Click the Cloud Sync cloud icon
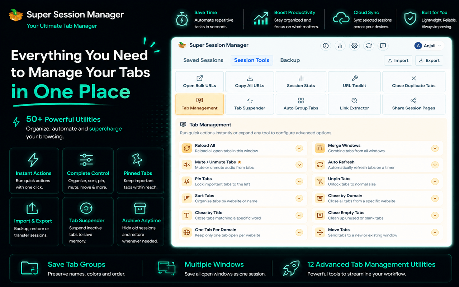Screen dimensions: 459x287 (341, 18)
